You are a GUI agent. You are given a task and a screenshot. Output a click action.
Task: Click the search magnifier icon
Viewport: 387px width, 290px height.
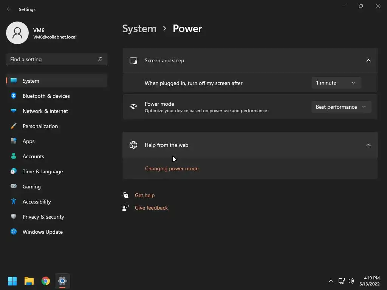tap(100, 59)
